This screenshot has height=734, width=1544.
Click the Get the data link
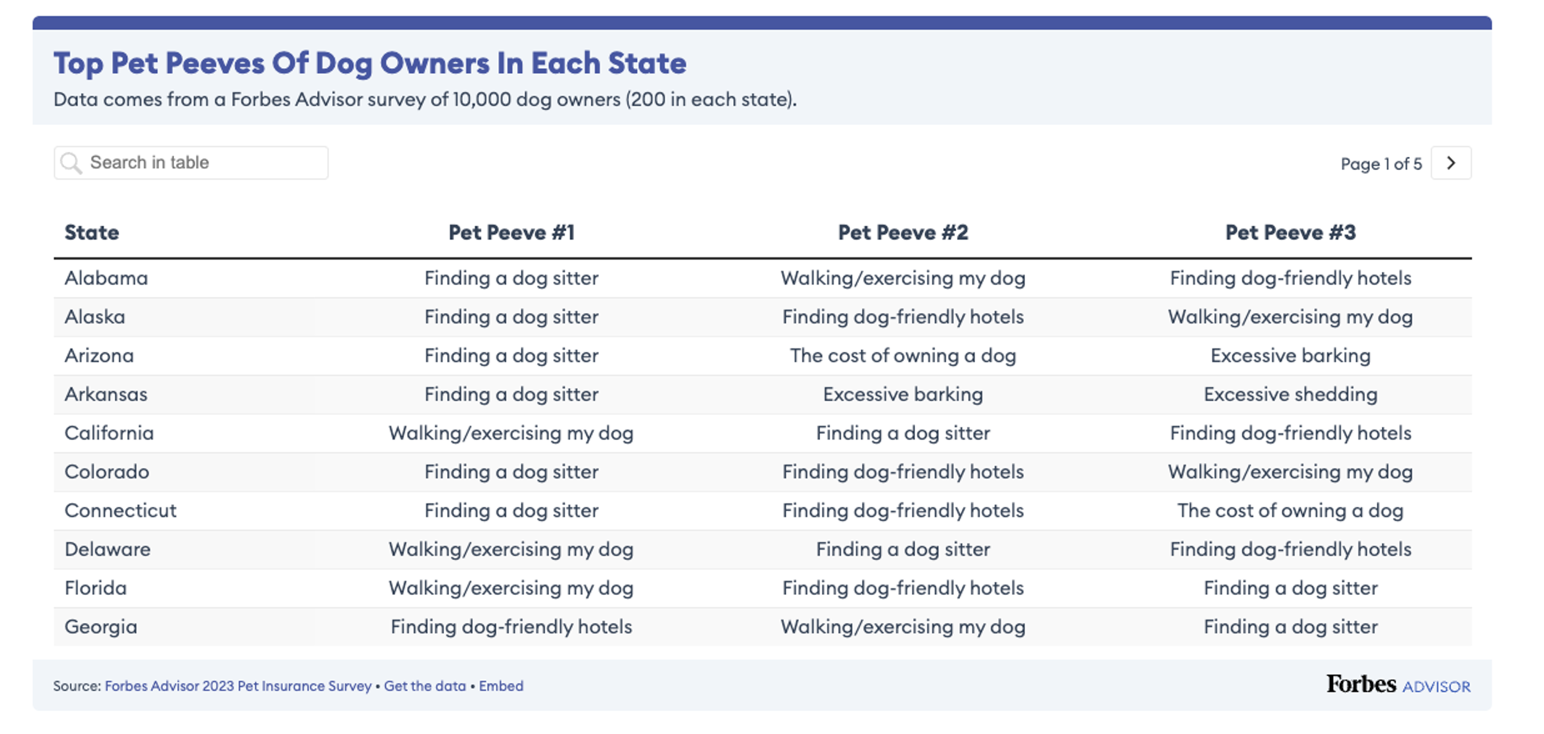[425, 686]
